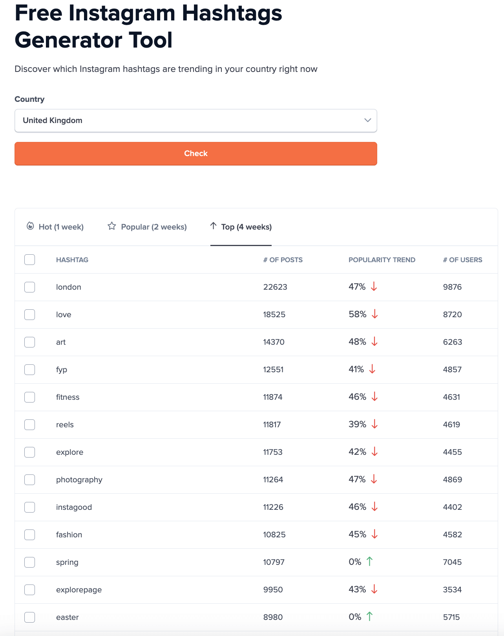Viewport: 504px width, 636px height.
Task: Click red down arrow in london row
Action: [x=374, y=287]
